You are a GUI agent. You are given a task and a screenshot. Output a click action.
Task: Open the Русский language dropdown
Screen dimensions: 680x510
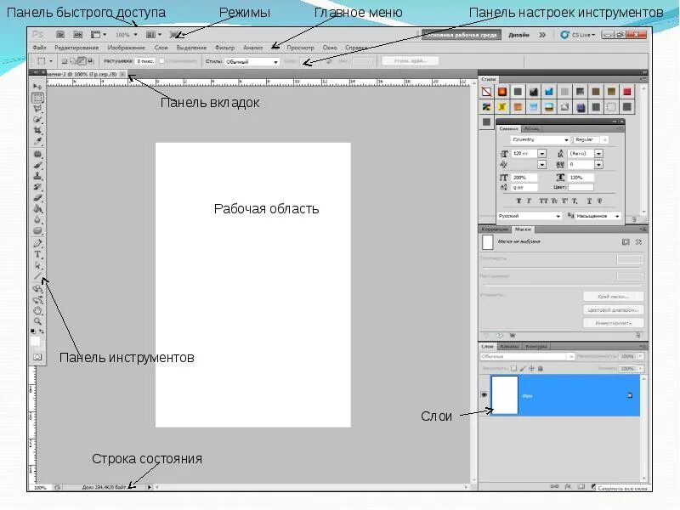529,216
